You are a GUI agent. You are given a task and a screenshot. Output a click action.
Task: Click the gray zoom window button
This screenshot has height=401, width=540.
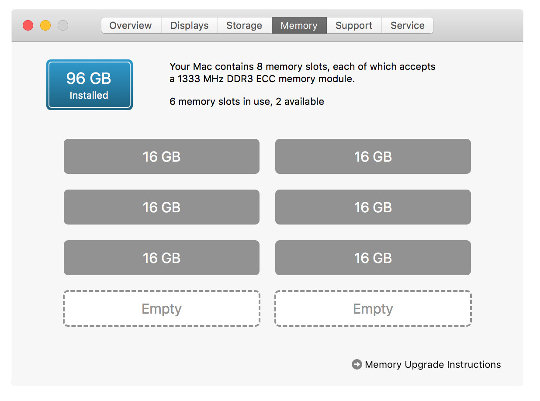click(x=62, y=25)
